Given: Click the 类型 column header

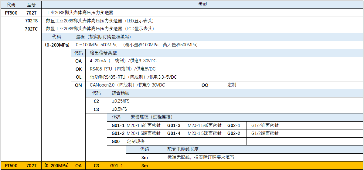Looking at the screenshot, I should pos(202,5).
